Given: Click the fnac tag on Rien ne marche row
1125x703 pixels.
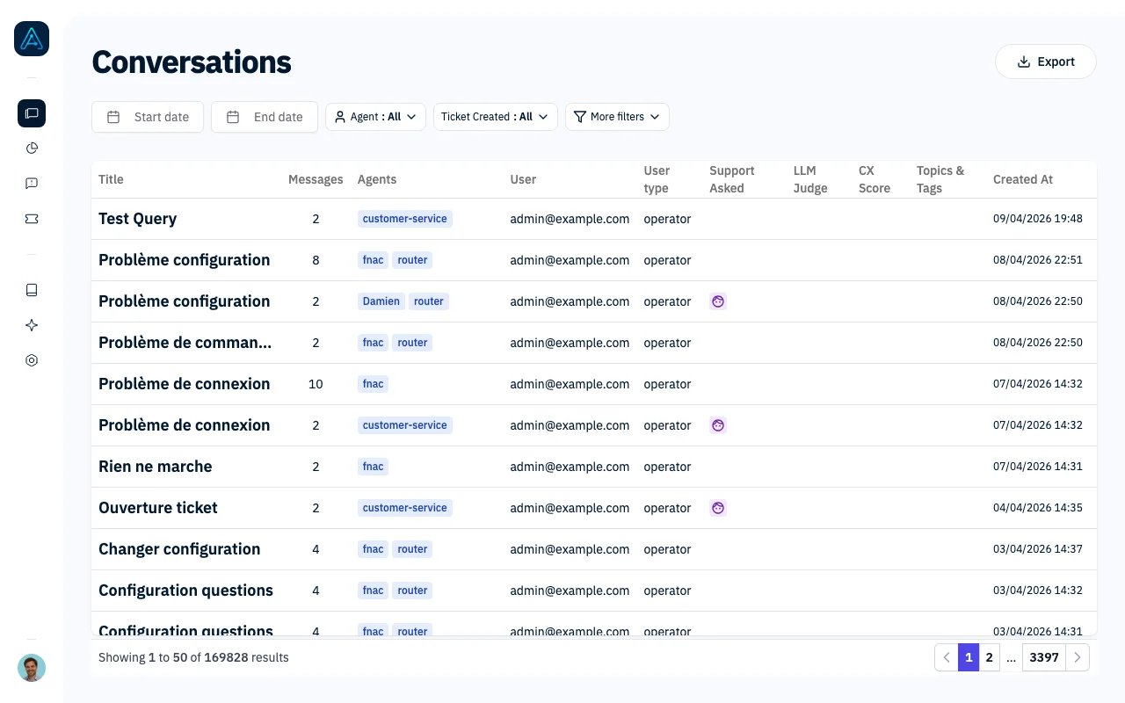Looking at the screenshot, I should point(374,467).
